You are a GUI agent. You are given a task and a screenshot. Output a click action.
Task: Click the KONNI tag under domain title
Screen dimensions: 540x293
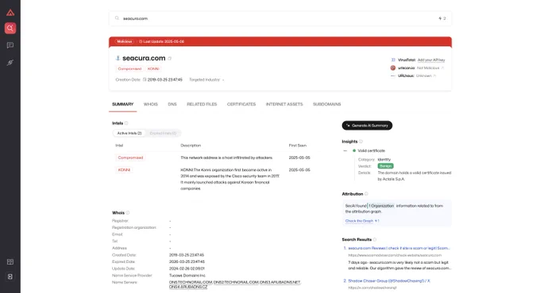click(x=153, y=69)
